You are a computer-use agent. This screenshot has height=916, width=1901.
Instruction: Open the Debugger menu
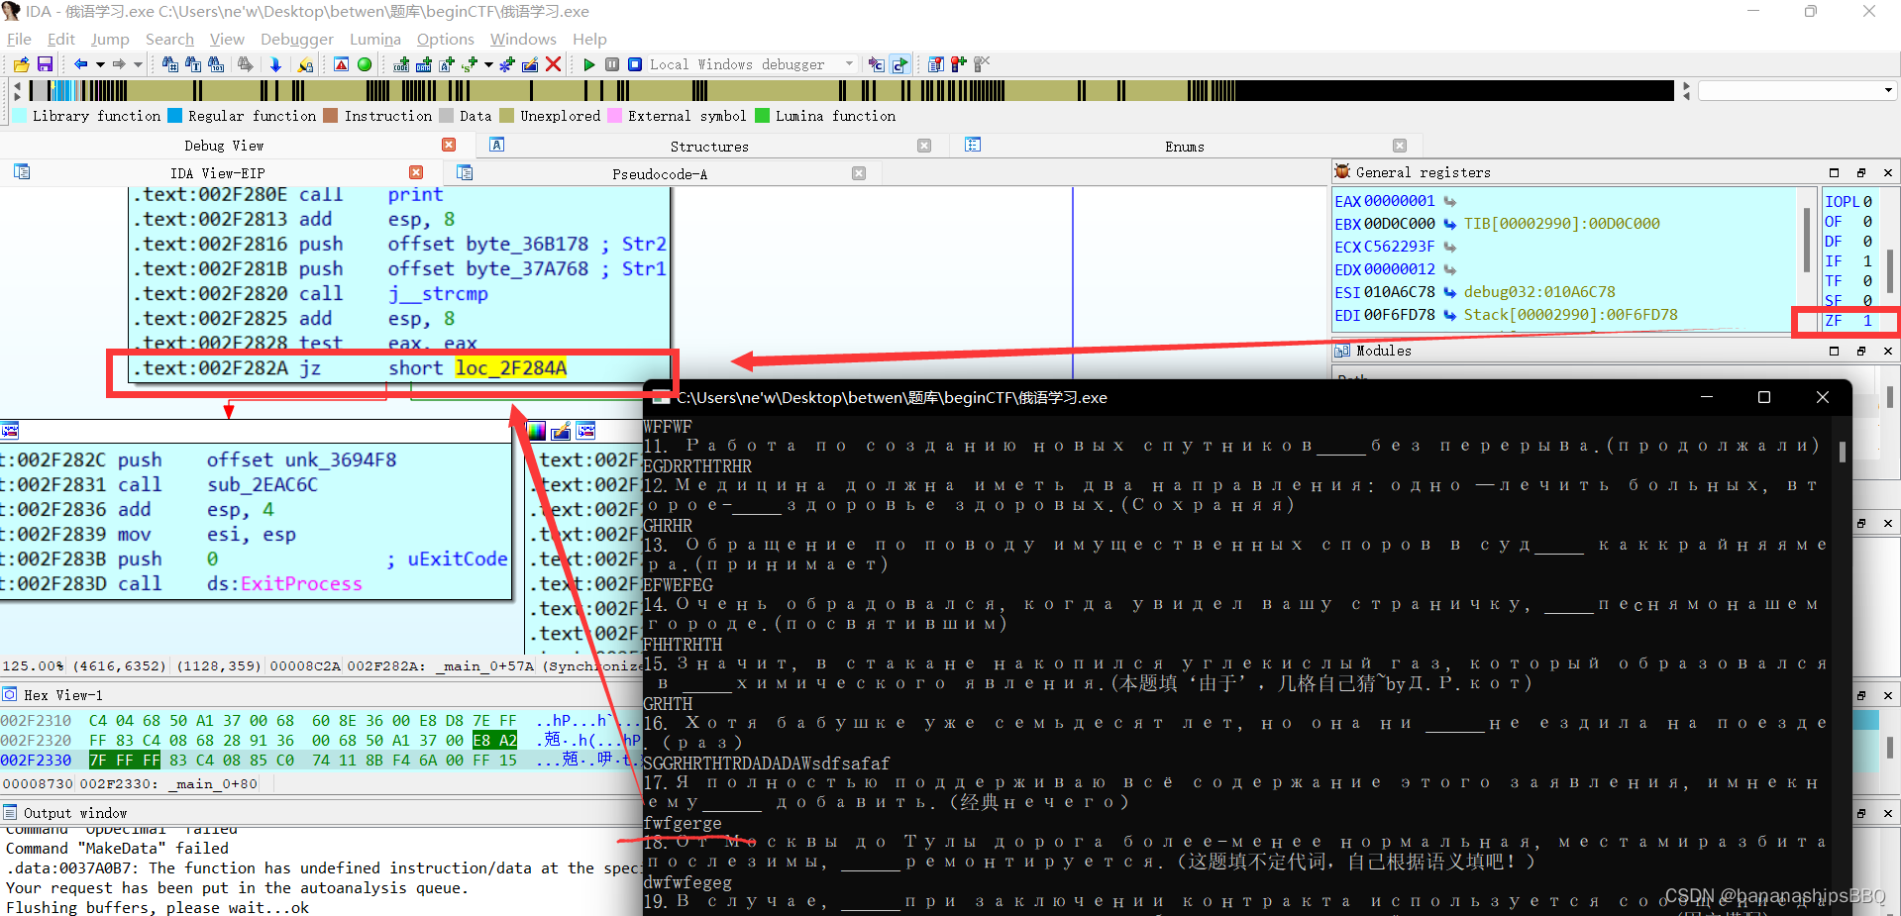click(x=297, y=39)
